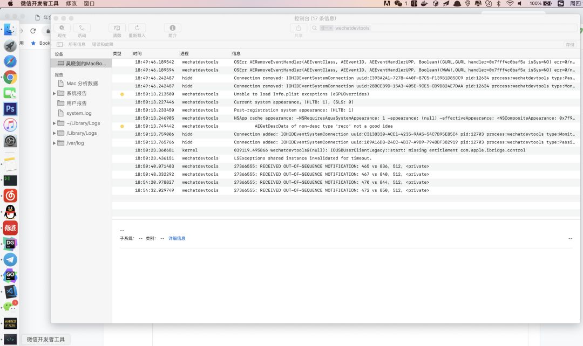Open system.log in the sidebar
This screenshot has height=346, width=583.
tap(79, 113)
